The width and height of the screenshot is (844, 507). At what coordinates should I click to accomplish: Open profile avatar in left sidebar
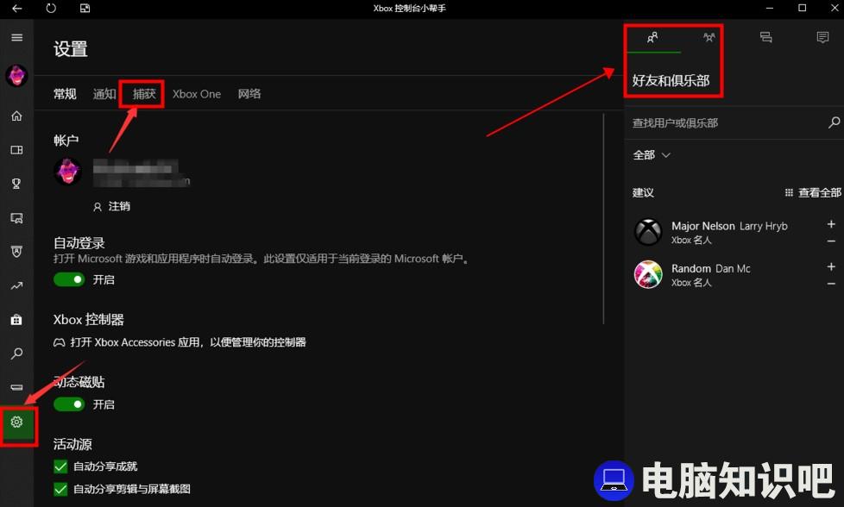pyautogui.click(x=16, y=75)
